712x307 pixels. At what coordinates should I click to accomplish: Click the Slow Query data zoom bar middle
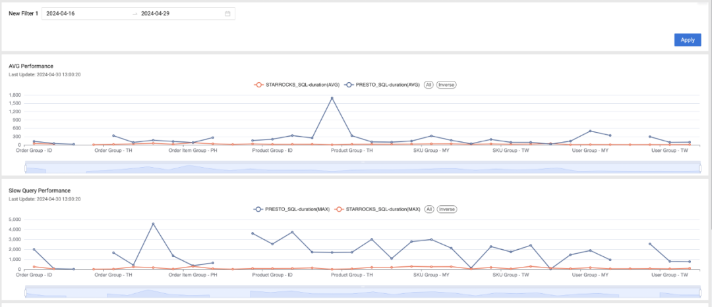point(363,293)
